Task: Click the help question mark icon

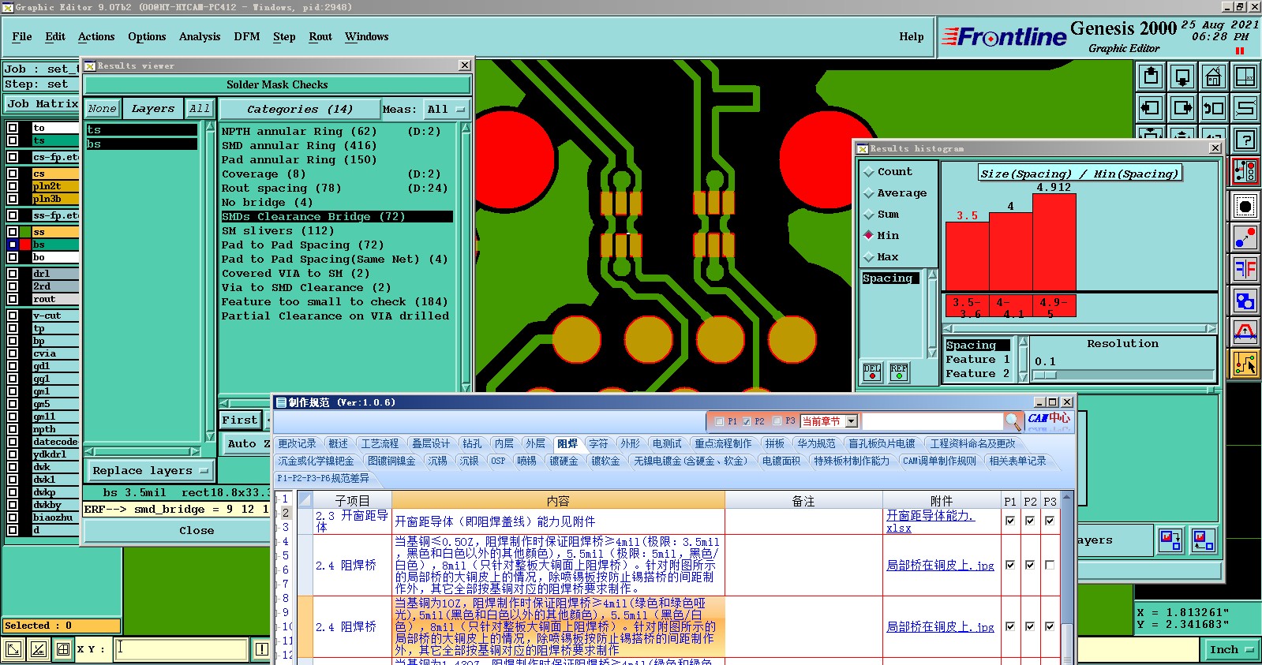Action: (x=1245, y=140)
